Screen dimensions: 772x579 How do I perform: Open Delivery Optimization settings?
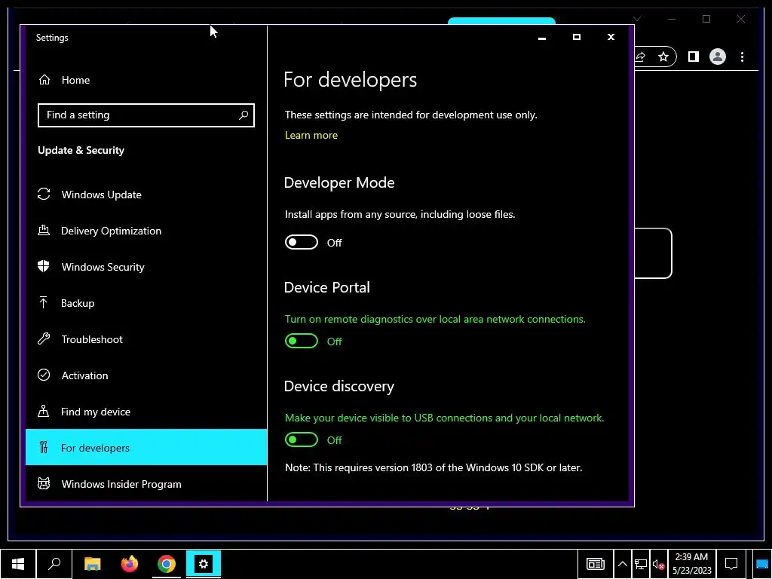146,231
